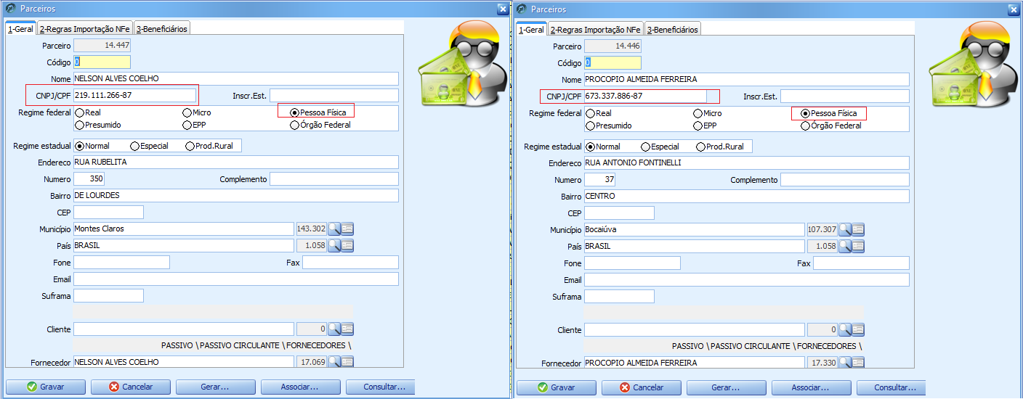Open Cliente list icon in right window

click(x=858, y=330)
